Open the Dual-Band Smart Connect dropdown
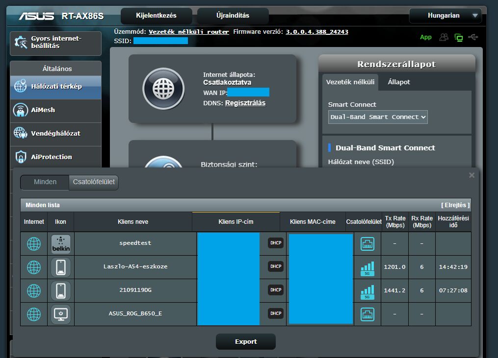Image resolution: width=498 pixels, height=358 pixels. coord(378,117)
